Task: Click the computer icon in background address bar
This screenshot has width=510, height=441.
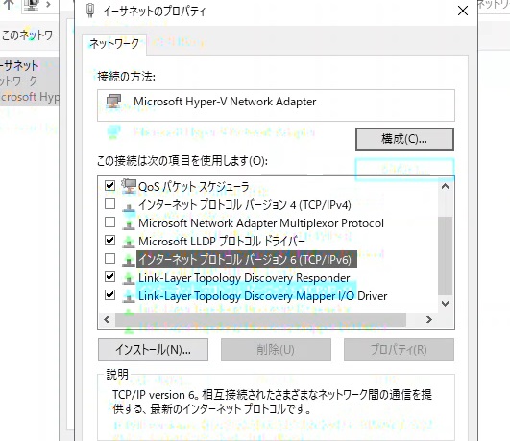Action: point(32,5)
